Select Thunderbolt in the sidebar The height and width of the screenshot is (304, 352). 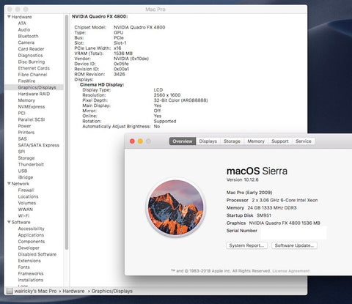point(31,164)
